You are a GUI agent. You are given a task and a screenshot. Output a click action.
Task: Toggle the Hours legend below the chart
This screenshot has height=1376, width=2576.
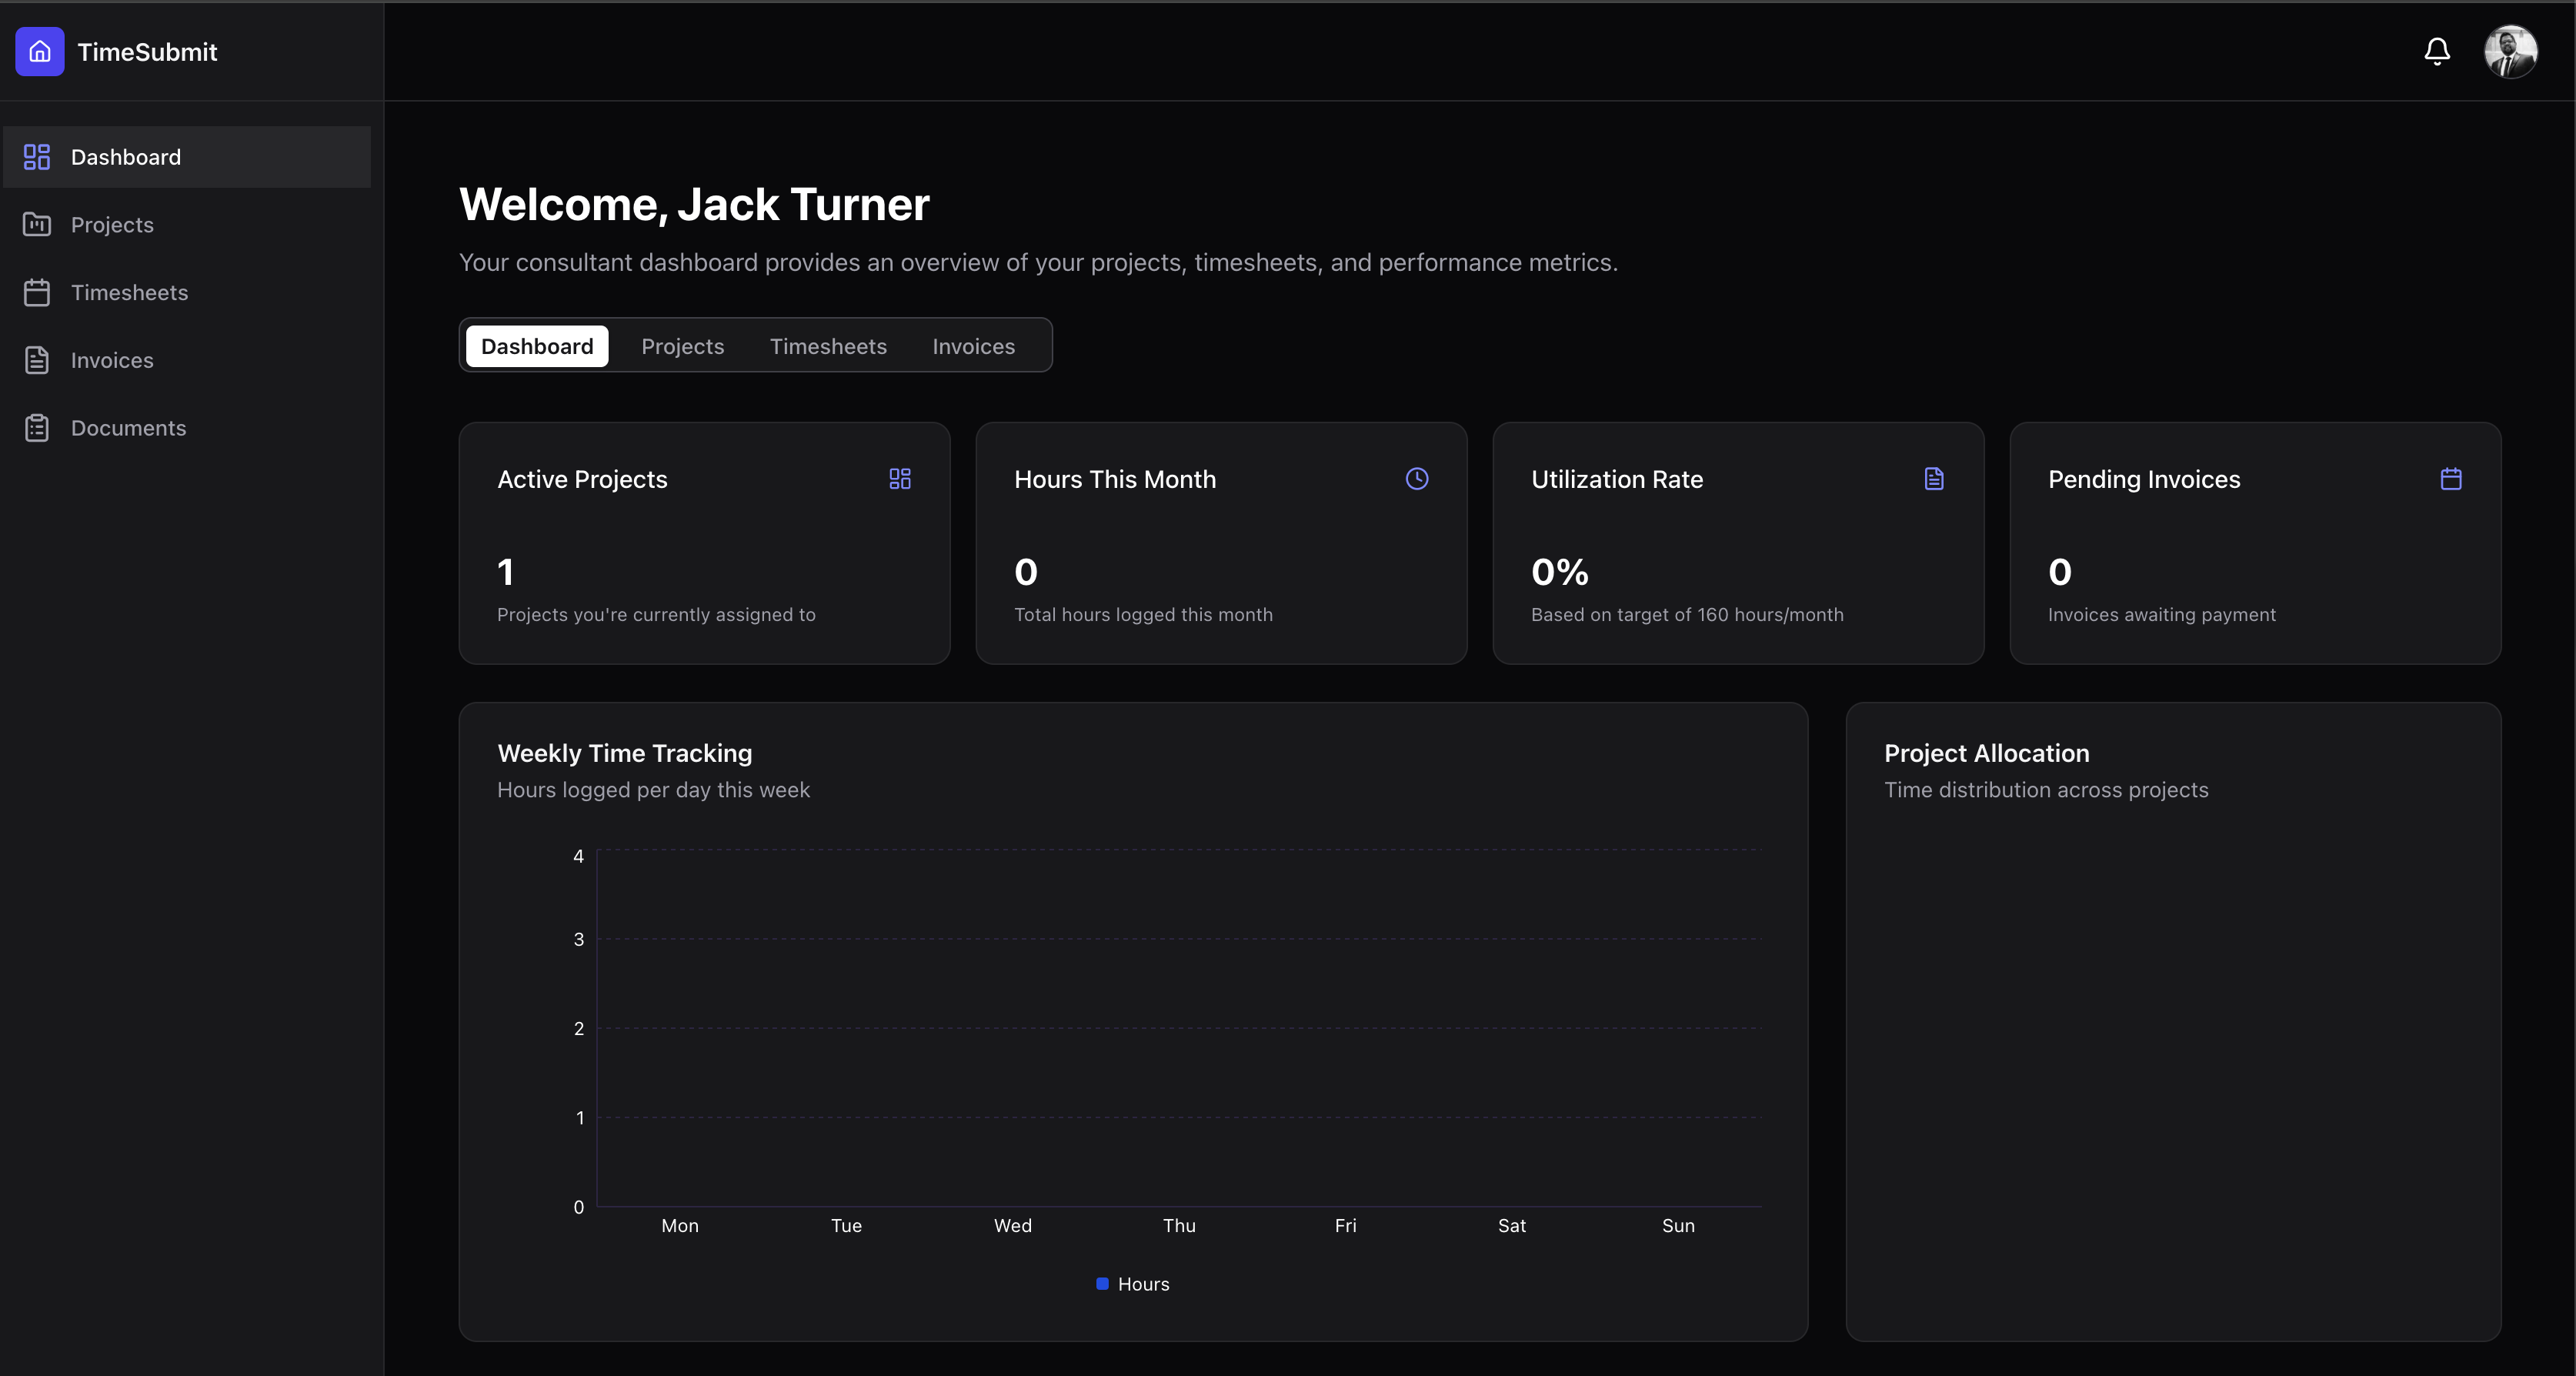(x=1133, y=1284)
